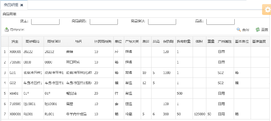
Task: Click the 查询 magnifier search button
Action: pos(243,30)
